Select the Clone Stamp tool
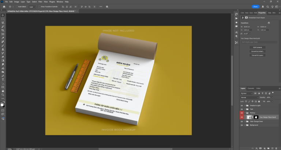The height and width of the screenshot is (150, 281). (x=3, y=49)
